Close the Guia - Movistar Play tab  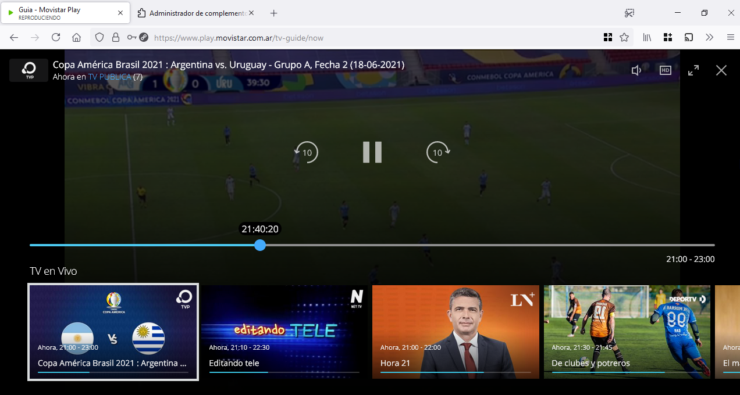pyautogui.click(x=120, y=13)
